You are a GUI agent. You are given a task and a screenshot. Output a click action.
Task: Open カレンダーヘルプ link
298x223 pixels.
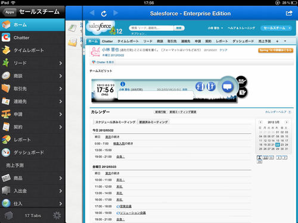click(x=276, y=112)
